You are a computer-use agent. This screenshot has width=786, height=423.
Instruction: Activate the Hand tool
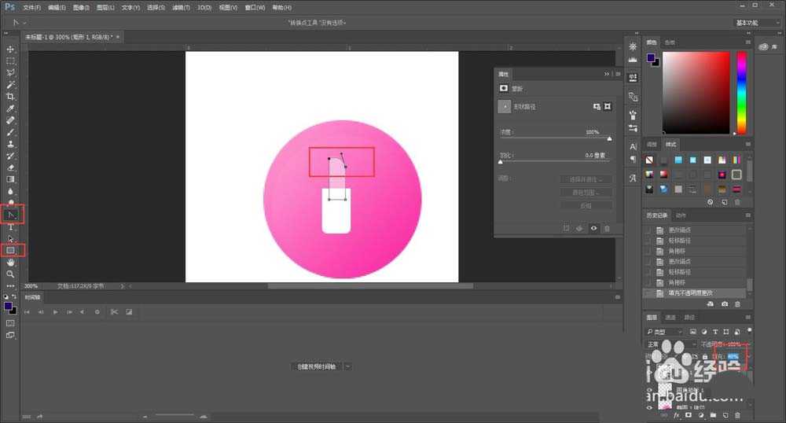tap(11, 262)
